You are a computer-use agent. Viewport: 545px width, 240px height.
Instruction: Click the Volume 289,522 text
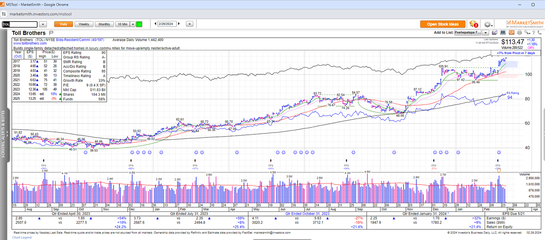[511, 48]
